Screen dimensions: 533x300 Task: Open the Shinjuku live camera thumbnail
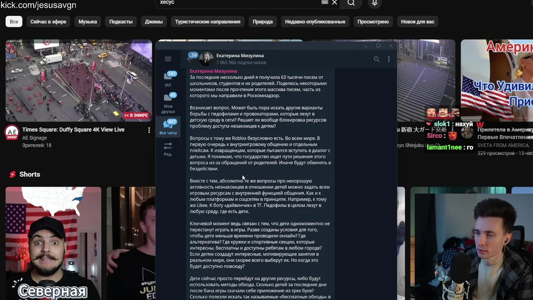(426, 80)
